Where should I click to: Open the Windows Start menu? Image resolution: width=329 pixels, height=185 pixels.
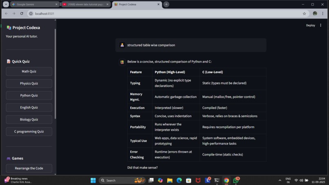coord(93,181)
